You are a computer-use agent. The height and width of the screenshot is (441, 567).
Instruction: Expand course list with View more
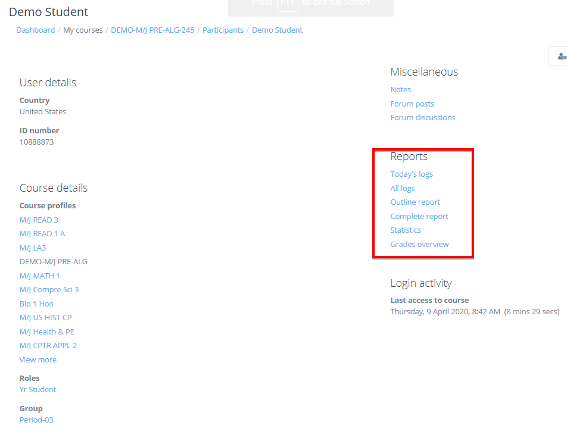pyautogui.click(x=38, y=360)
